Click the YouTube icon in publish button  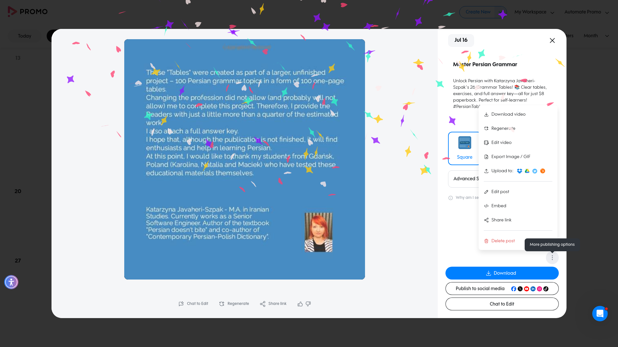[527, 289]
